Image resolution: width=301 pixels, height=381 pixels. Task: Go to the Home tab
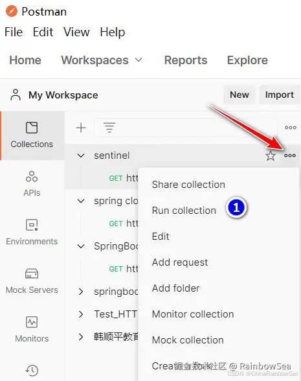pos(25,60)
